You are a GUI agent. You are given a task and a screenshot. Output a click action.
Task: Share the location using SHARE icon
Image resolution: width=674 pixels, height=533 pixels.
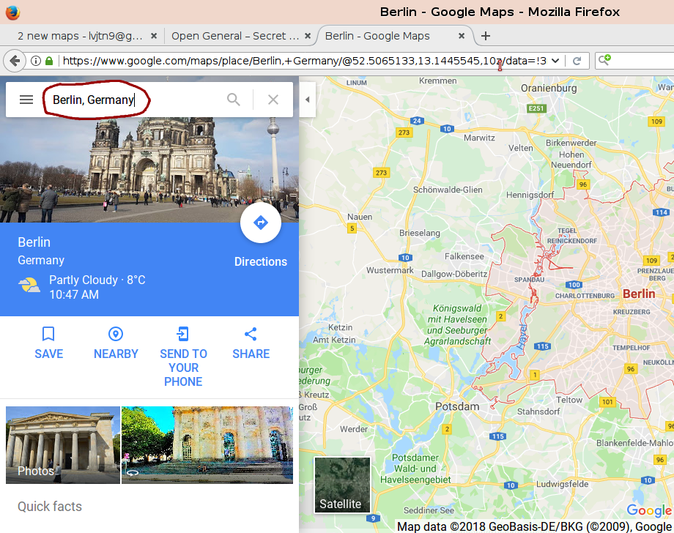[251, 334]
